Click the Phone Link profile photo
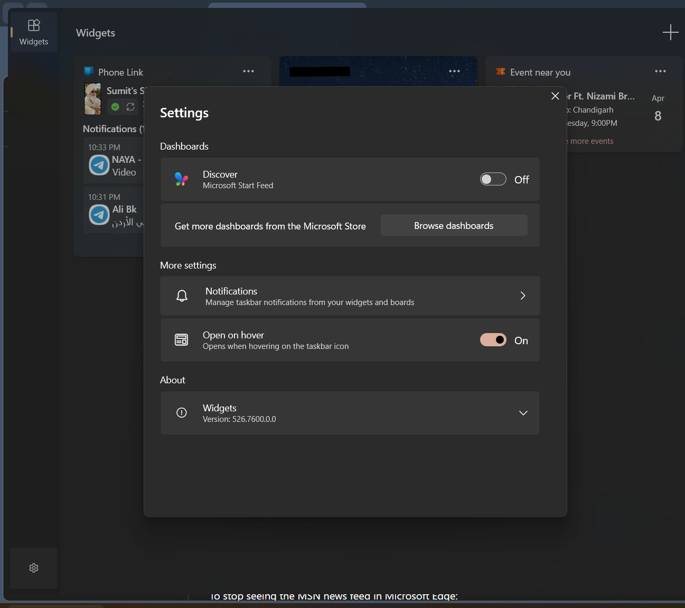The image size is (685, 608). click(x=93, y=99)
